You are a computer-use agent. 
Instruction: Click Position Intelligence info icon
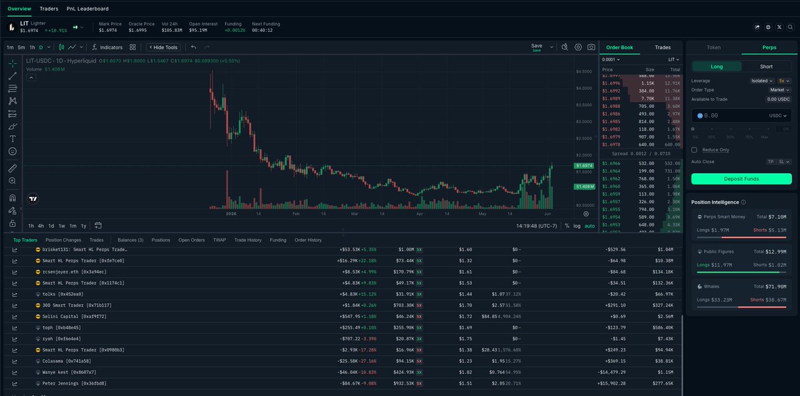click(743, 202)
